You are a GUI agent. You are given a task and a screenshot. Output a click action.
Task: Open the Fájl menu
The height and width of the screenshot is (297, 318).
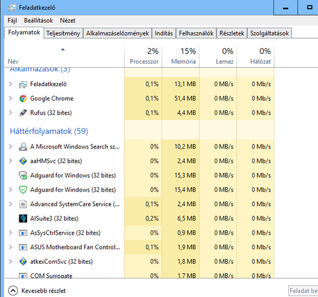12,21
